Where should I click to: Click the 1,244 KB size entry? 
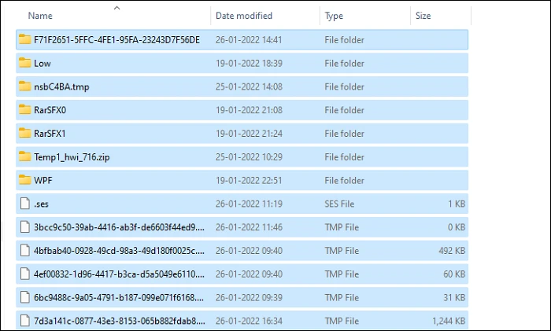[x=449, y=321]
